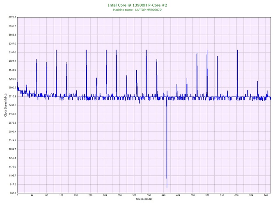Viewport: 275px width, 206px height.
Task: Click the 4269.6 y-axis value
Action: tap(12, 79)
